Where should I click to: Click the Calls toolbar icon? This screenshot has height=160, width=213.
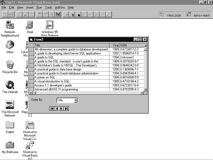96,15
